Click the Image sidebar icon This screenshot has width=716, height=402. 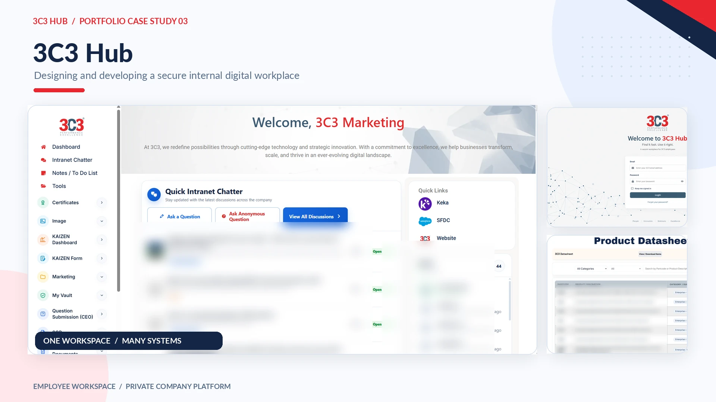tap(43, 221)
